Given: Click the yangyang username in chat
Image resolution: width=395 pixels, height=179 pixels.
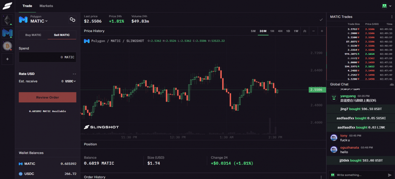Looking at the screenshot, I should tap(348, 96).
